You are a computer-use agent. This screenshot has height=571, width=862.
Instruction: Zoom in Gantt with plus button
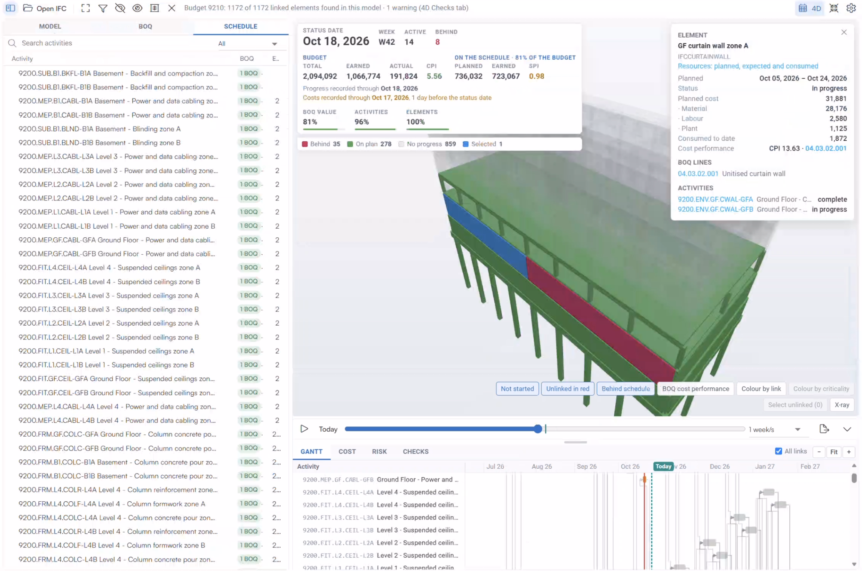(x=849, y=452)
